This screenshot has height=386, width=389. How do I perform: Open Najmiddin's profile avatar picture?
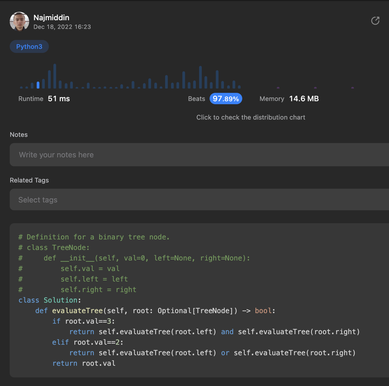tap(19, 22)
